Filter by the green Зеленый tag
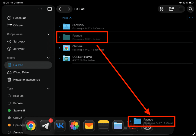 pos(19,110)
